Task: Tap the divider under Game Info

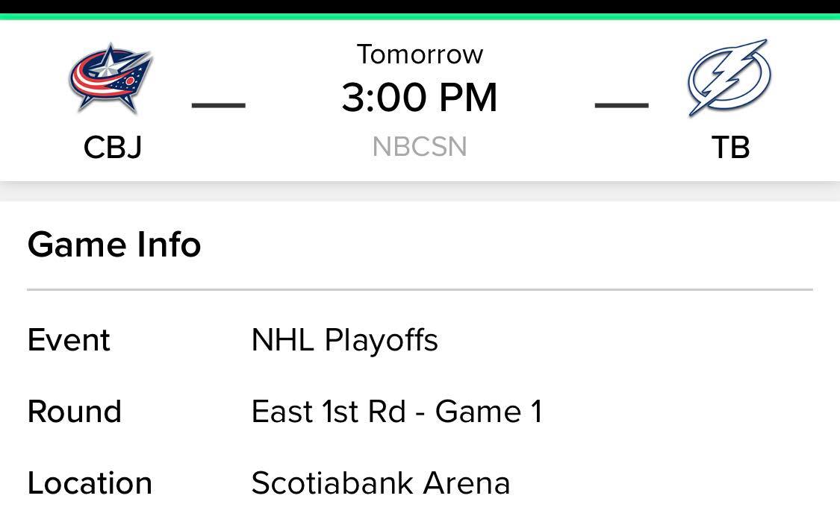Action: (x=420, y=289)
